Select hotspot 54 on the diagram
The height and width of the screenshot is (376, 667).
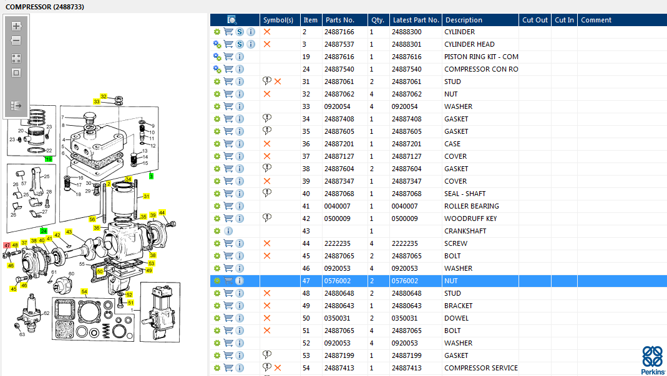click(84, 291)
